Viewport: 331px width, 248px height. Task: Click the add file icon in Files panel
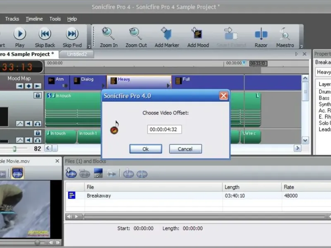71,174
